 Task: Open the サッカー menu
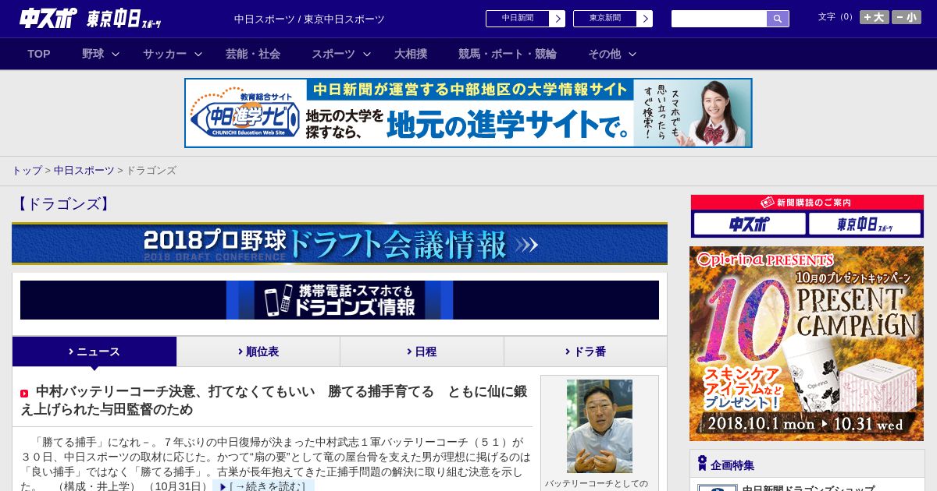click(x=165, y=54)
